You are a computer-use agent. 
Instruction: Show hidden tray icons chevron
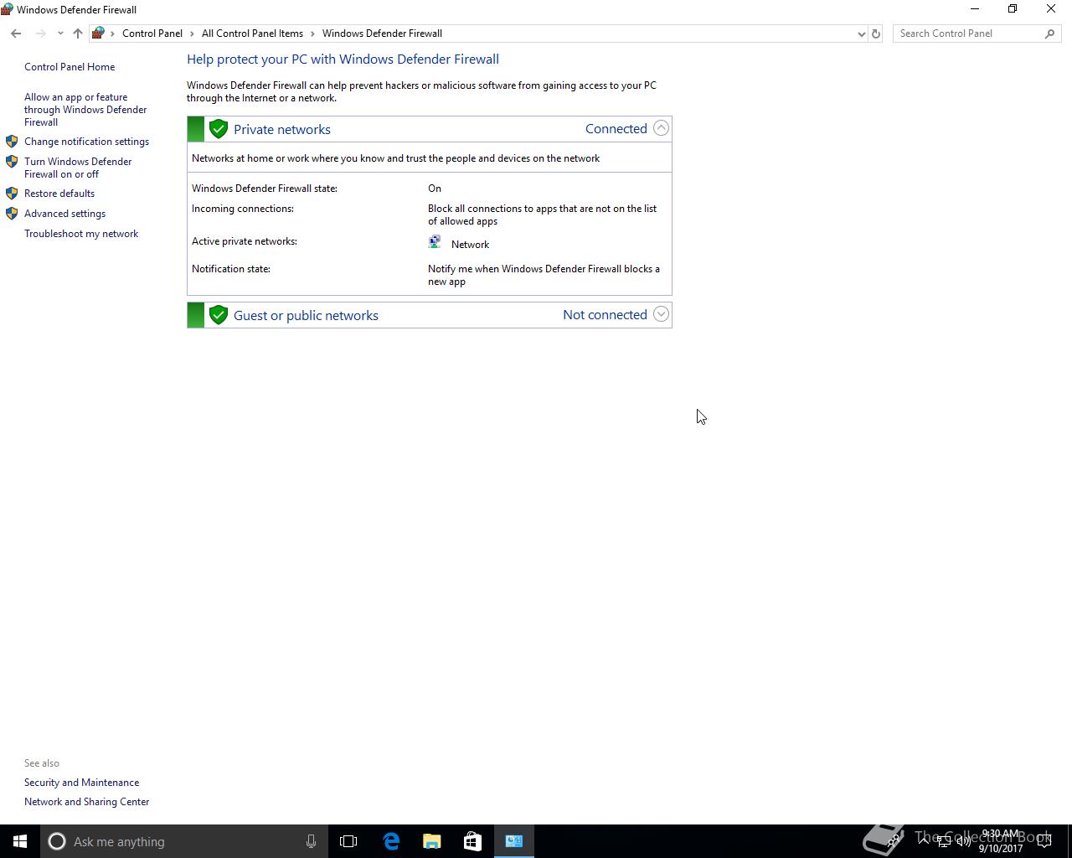[924, 841]
